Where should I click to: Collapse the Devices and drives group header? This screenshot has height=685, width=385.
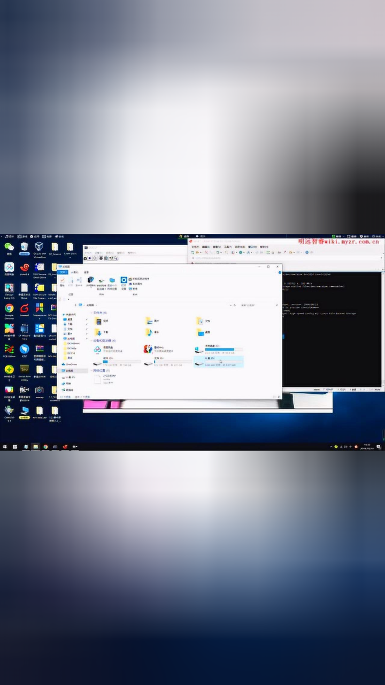point(104,340)
